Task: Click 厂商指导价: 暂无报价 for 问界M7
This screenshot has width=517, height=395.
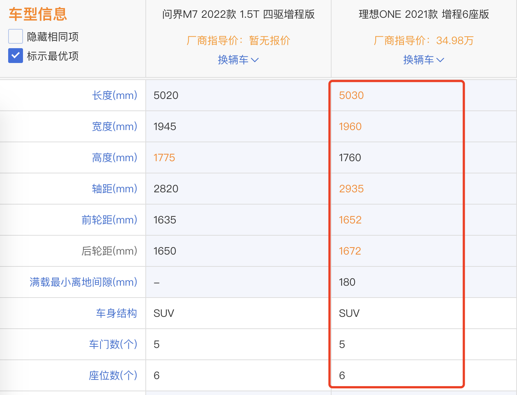Action: coord(238,40)
